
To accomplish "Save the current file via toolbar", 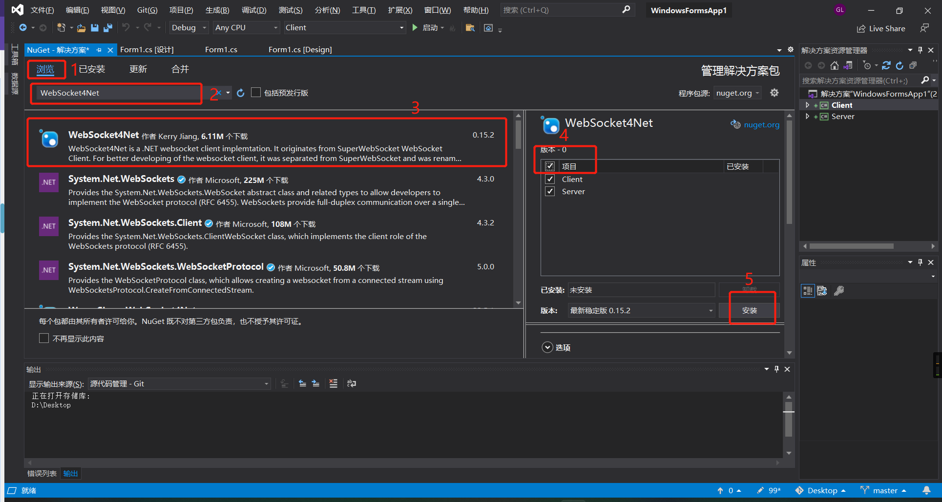I will pos(95,28).
